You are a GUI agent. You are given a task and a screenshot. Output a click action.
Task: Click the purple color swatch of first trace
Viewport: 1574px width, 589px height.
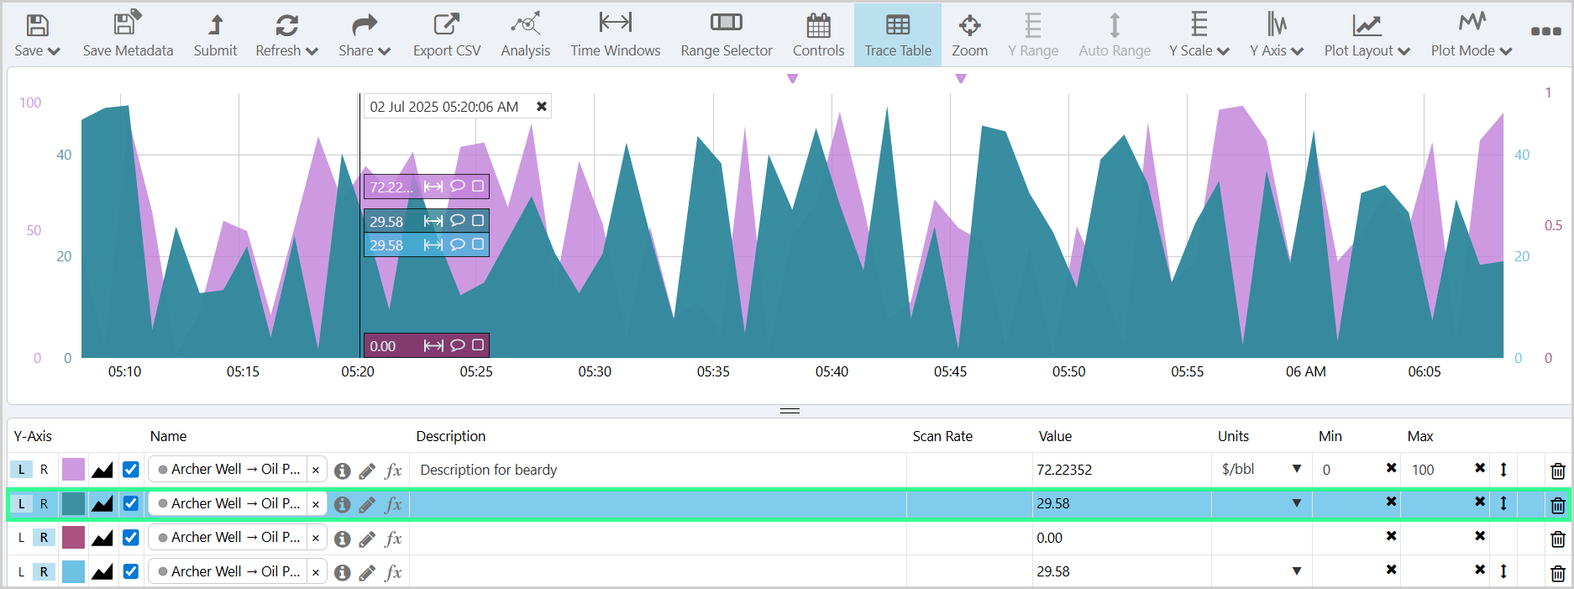74,470
